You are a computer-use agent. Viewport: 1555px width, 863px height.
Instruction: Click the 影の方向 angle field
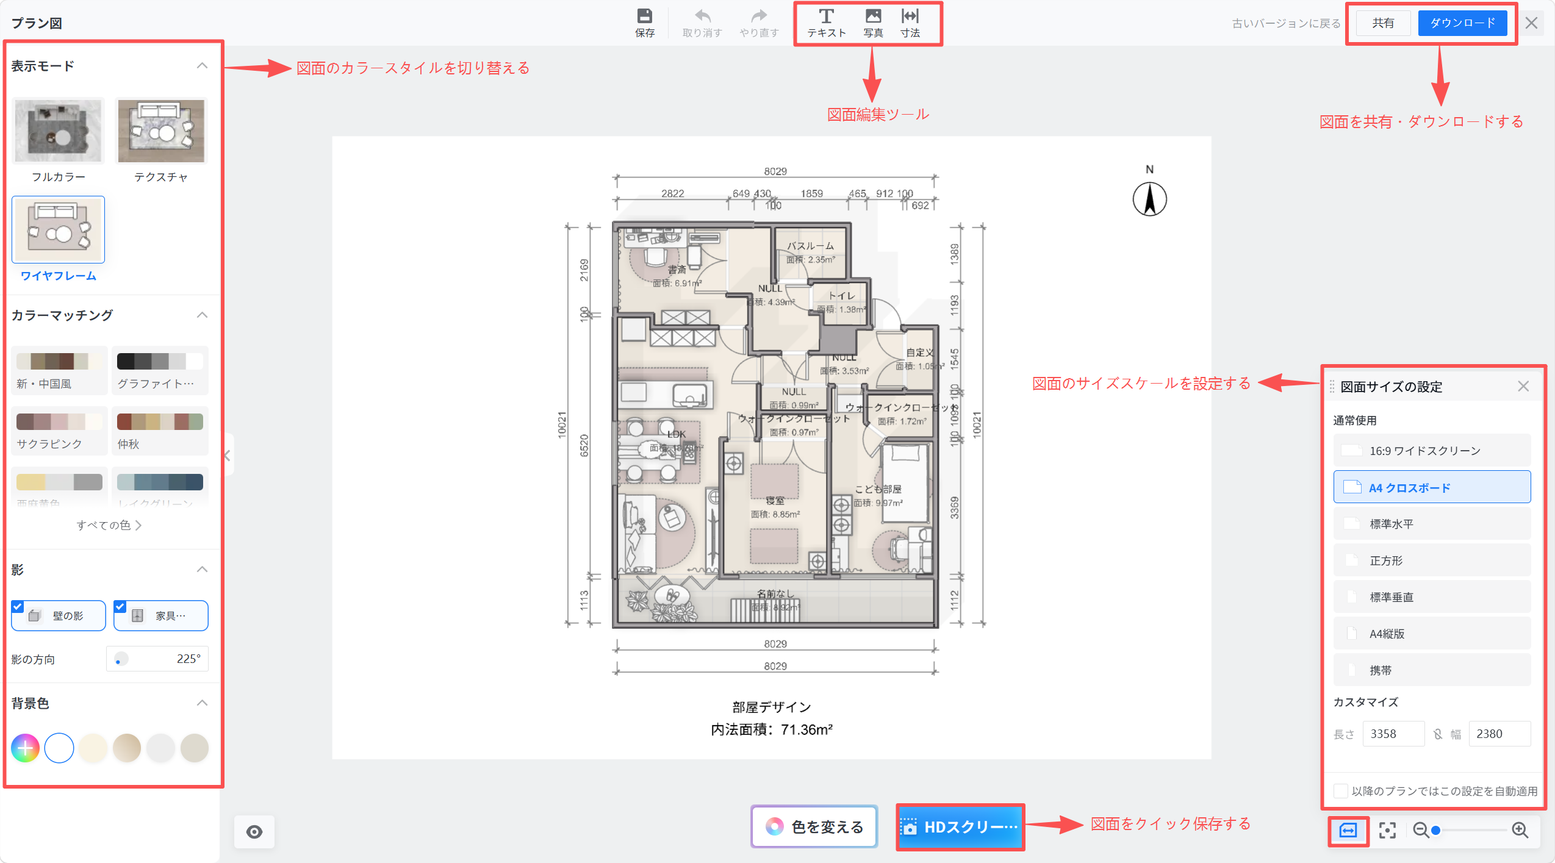[x=157, y=659]
